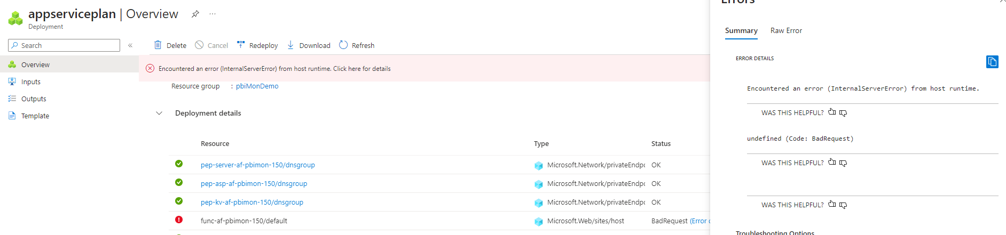Click green check icon for pep-asp-af-pbimon-150
This screenshot has height=235, width=1006.
click(x=179, y=182)
